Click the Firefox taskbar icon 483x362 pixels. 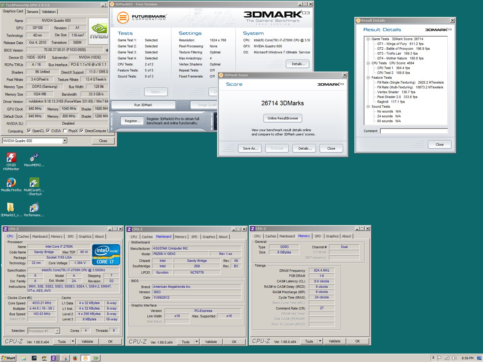coord(75,358)
